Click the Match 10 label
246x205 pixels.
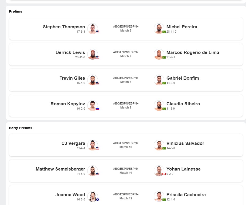pos(126,147)
